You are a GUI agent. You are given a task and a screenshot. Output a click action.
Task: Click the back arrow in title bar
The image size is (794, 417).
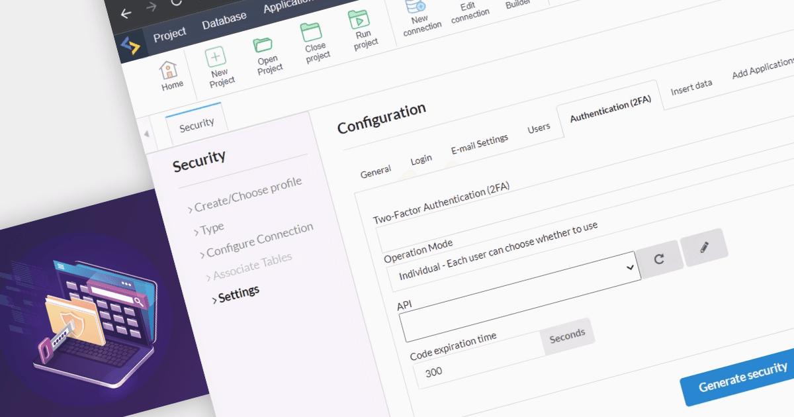(126, 13)
